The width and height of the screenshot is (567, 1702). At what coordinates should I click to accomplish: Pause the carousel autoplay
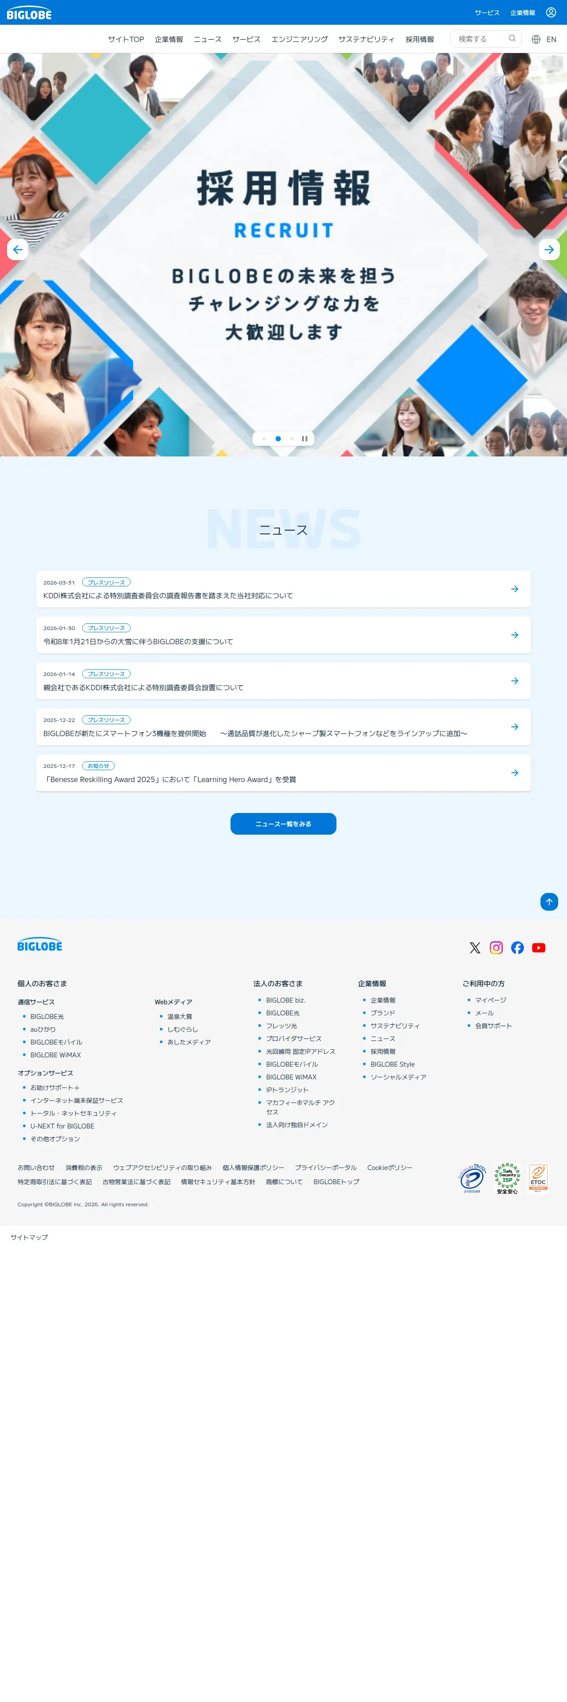tap(304, 439)
